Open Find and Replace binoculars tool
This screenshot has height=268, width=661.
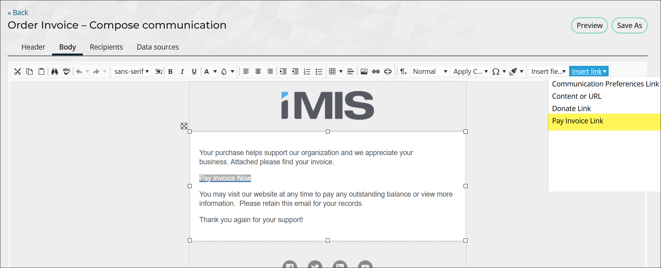pyautogui.click(x=55, y=72)
